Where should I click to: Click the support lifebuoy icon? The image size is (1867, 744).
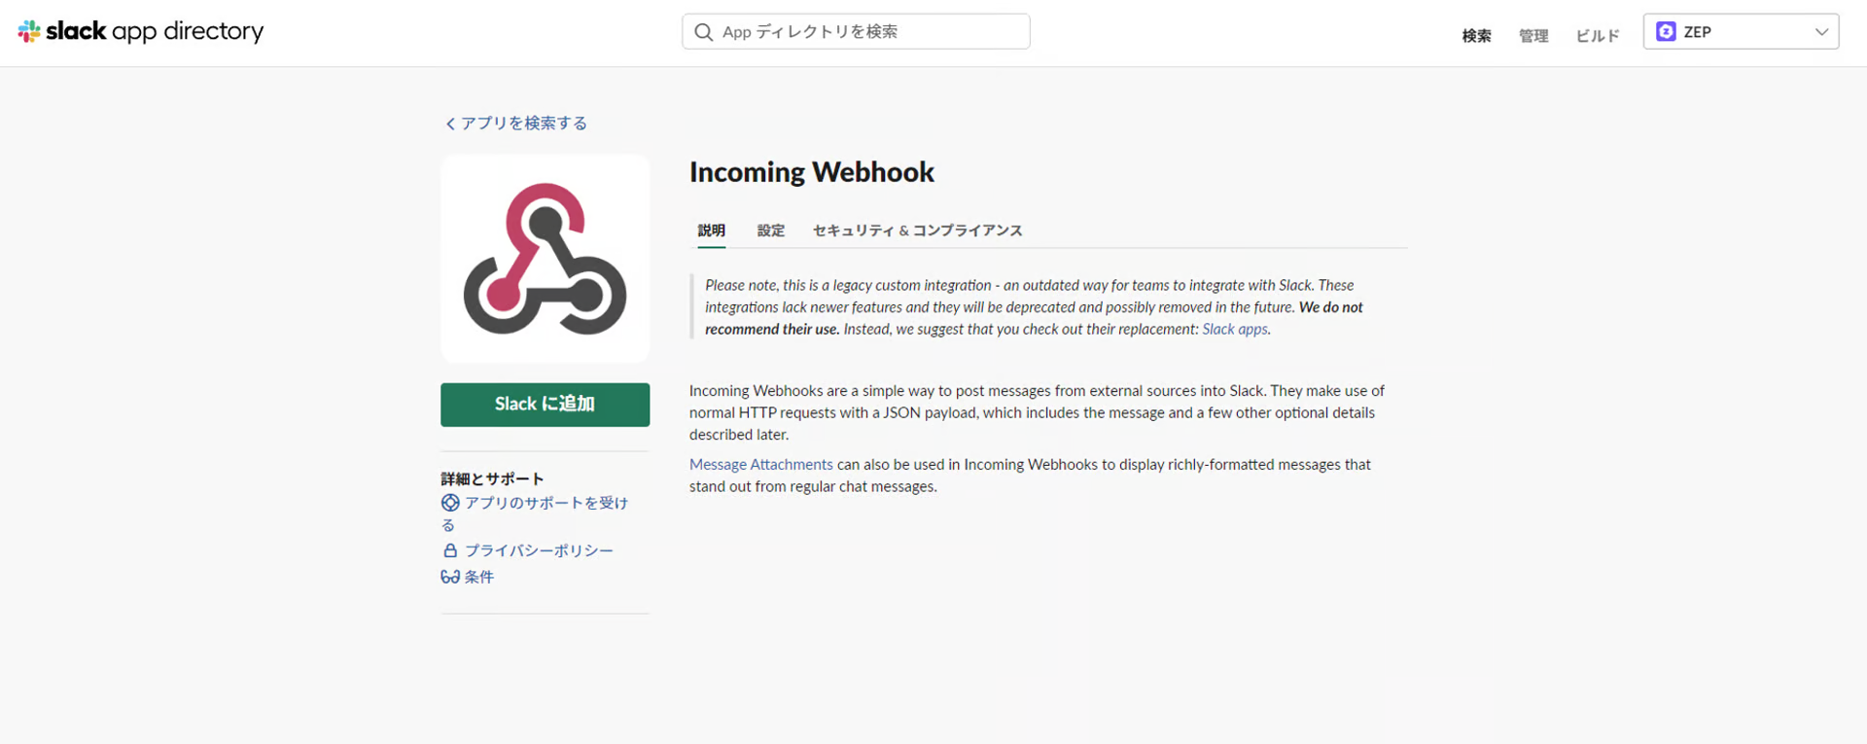450,503
